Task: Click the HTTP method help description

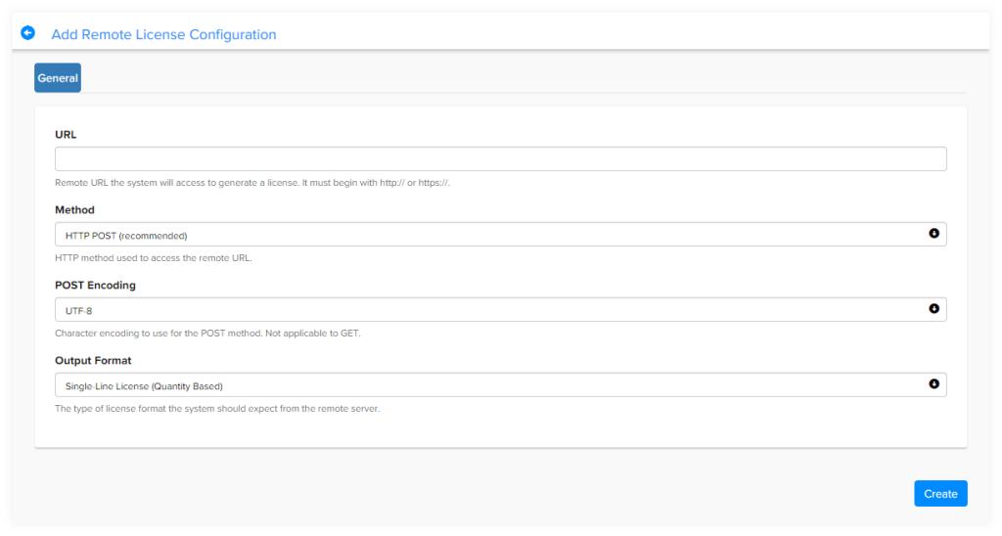Action: (x=154, y=258)
